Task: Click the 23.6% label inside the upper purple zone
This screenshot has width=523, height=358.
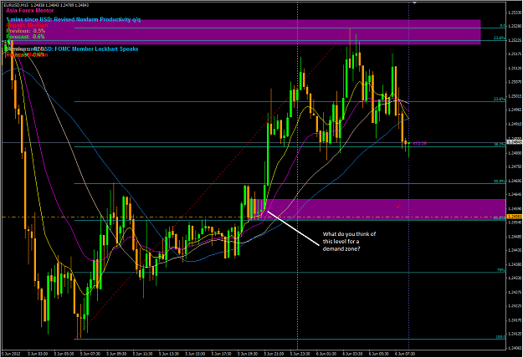Action: (500, 38)
